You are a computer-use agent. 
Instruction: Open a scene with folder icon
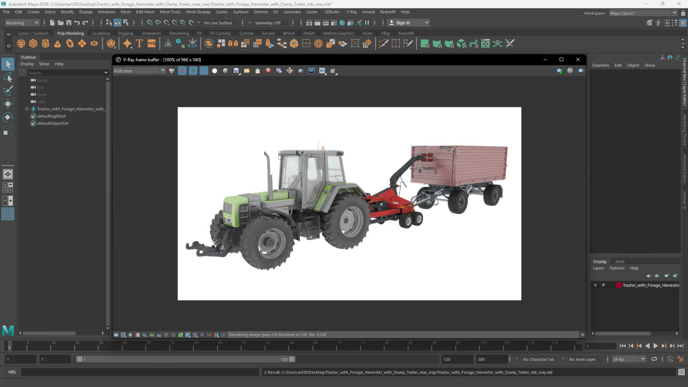click(x=60, y=23)
